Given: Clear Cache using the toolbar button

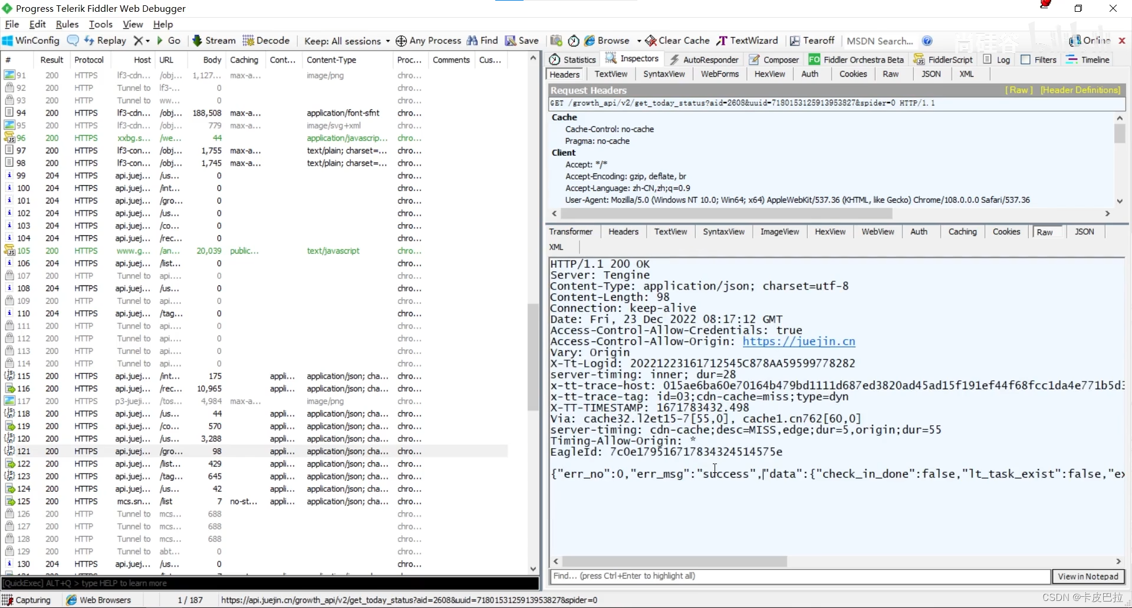Looking at the screenshot, I should point(677,41).
